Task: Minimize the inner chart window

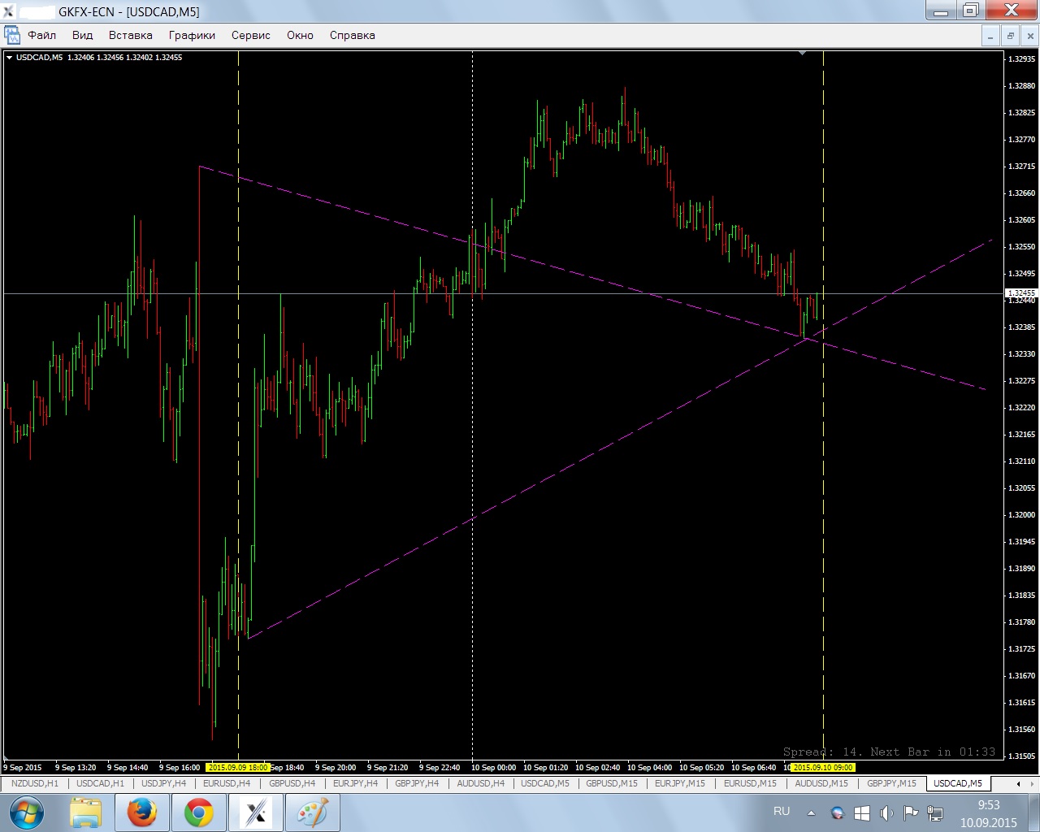Action: 990,36
